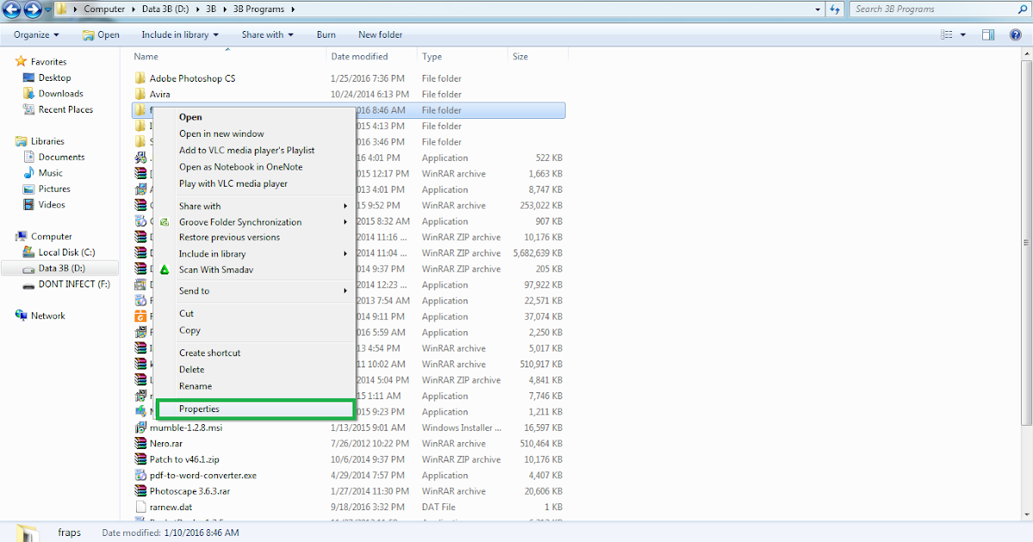Viewport: 1033px width, 542px height.
Task: Expand the Share with dropdown
Action: (264, 34)
